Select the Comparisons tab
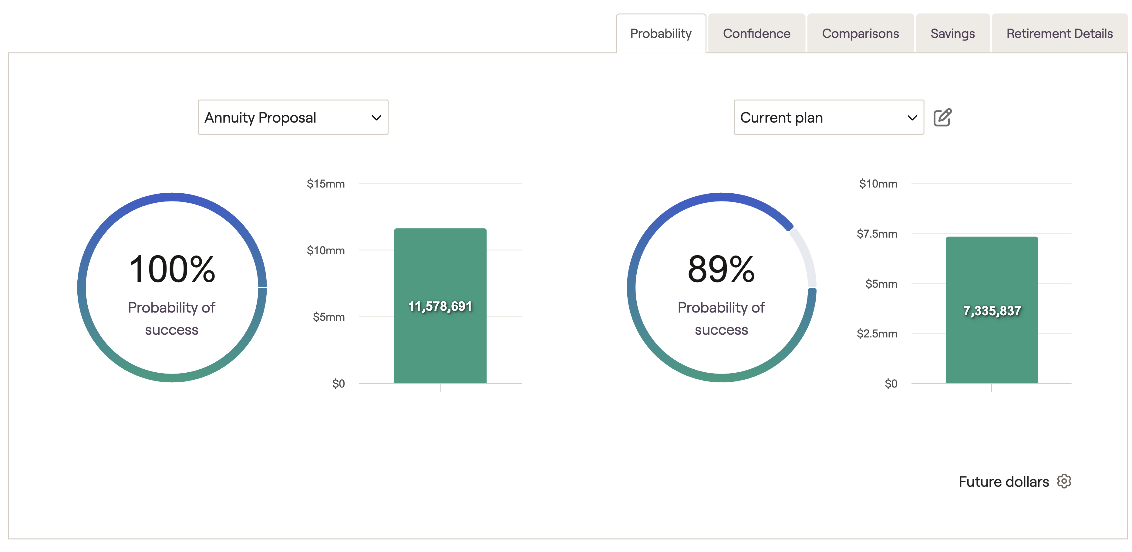1132x552 pixels. click(861, 34)
